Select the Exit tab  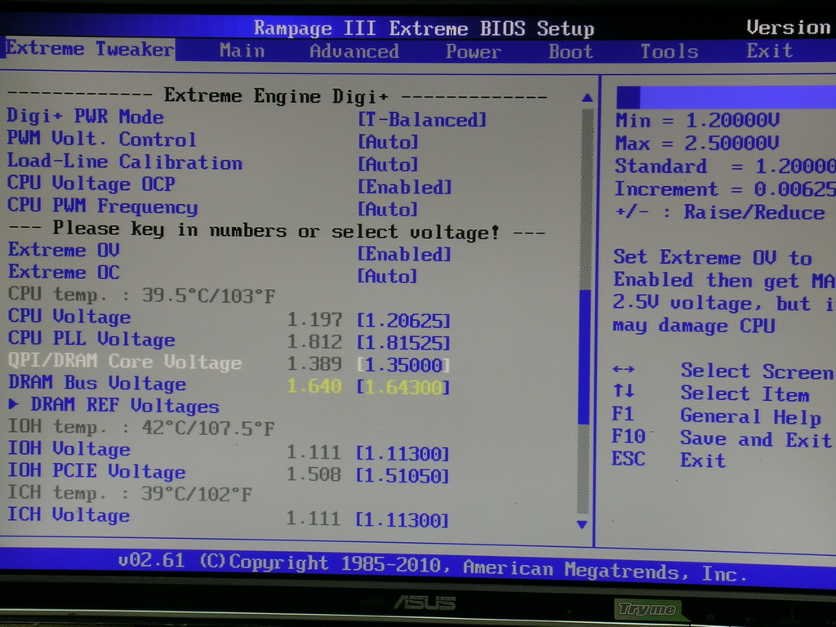[769, 51]
